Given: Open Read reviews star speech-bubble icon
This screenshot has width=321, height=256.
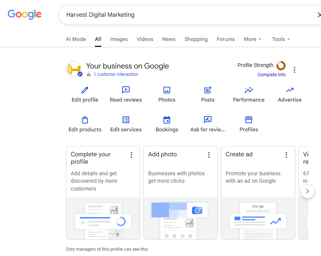Looking at the screenshot, I should 126,90.
